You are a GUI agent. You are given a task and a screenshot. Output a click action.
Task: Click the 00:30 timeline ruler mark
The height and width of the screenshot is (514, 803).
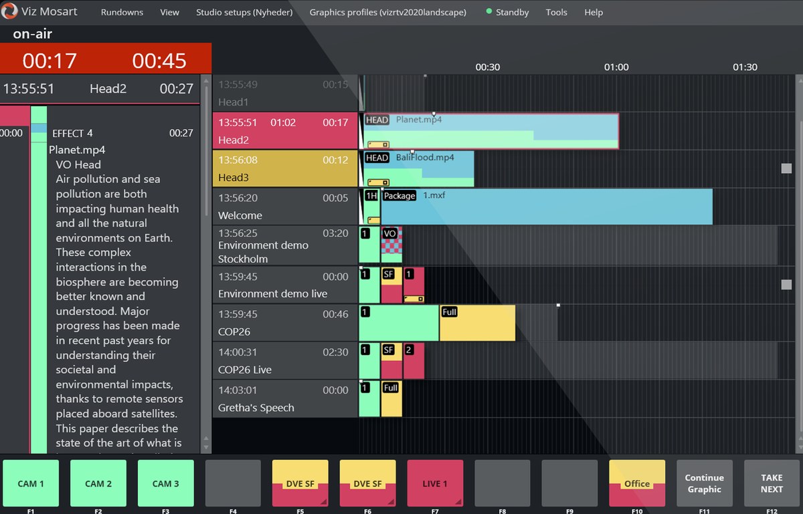pos(488,67)
